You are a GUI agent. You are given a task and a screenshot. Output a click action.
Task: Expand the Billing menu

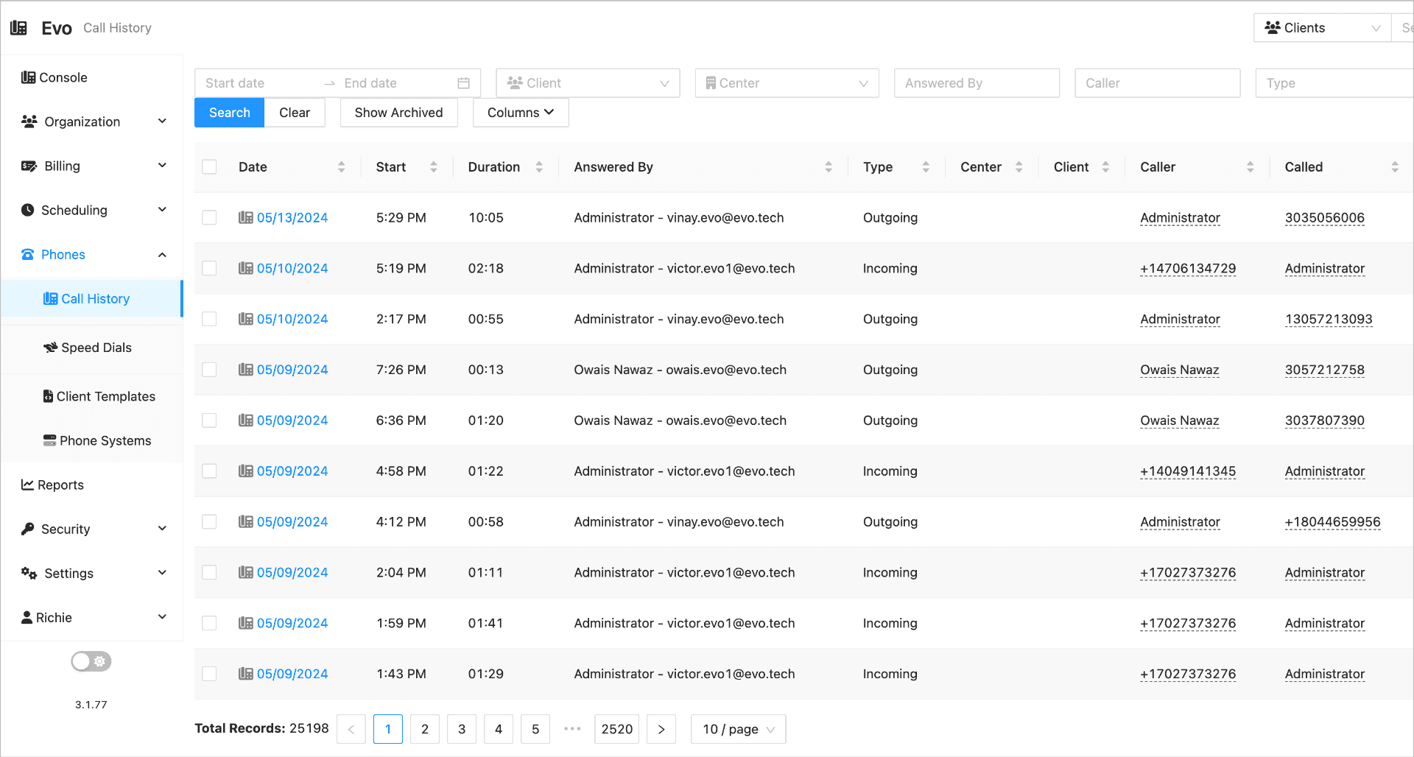click(x=92, y=166)
